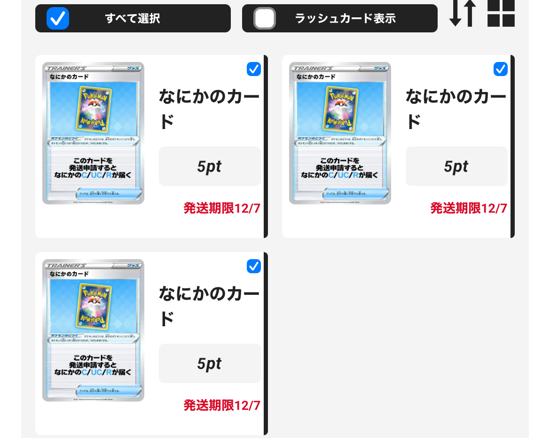Switch to grid view layout icon
This screenshot has height=438, width=550.
coord(501,13)
